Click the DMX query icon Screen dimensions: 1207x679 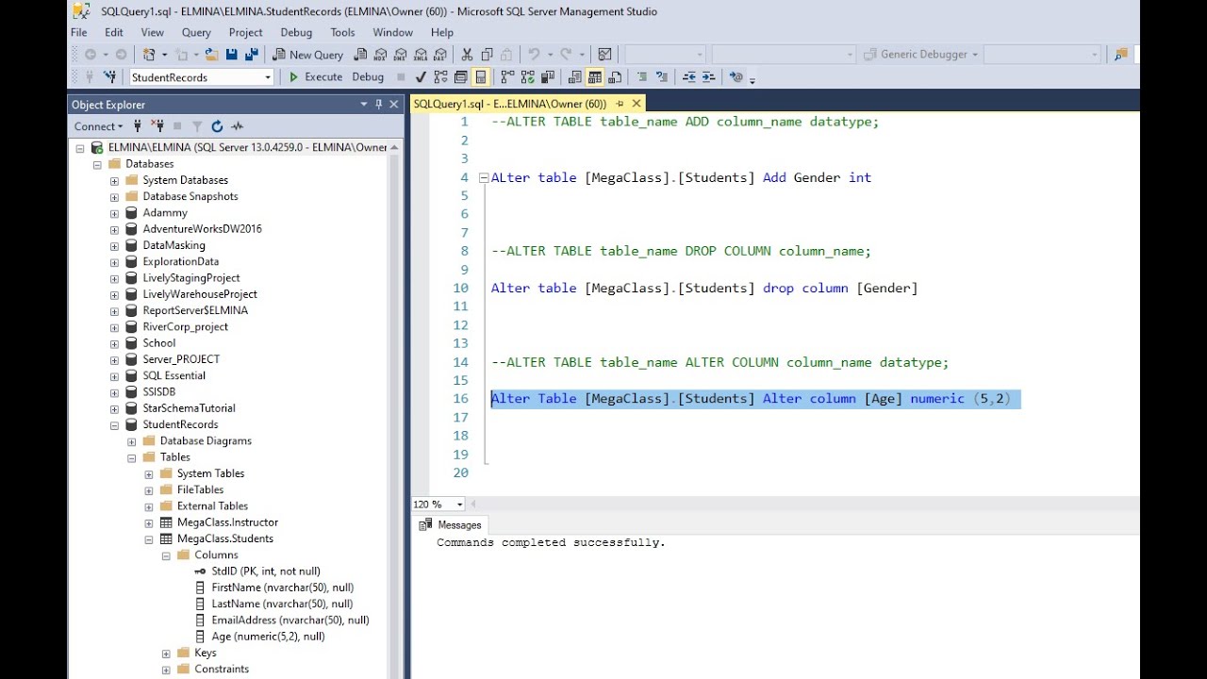(x=401, y=55)
